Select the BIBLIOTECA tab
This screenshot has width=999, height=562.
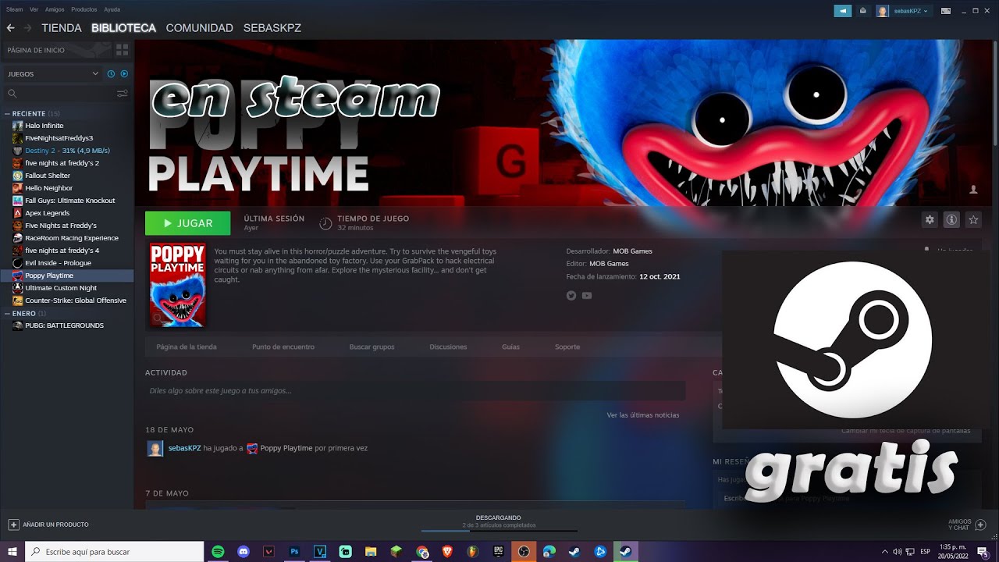123,28
